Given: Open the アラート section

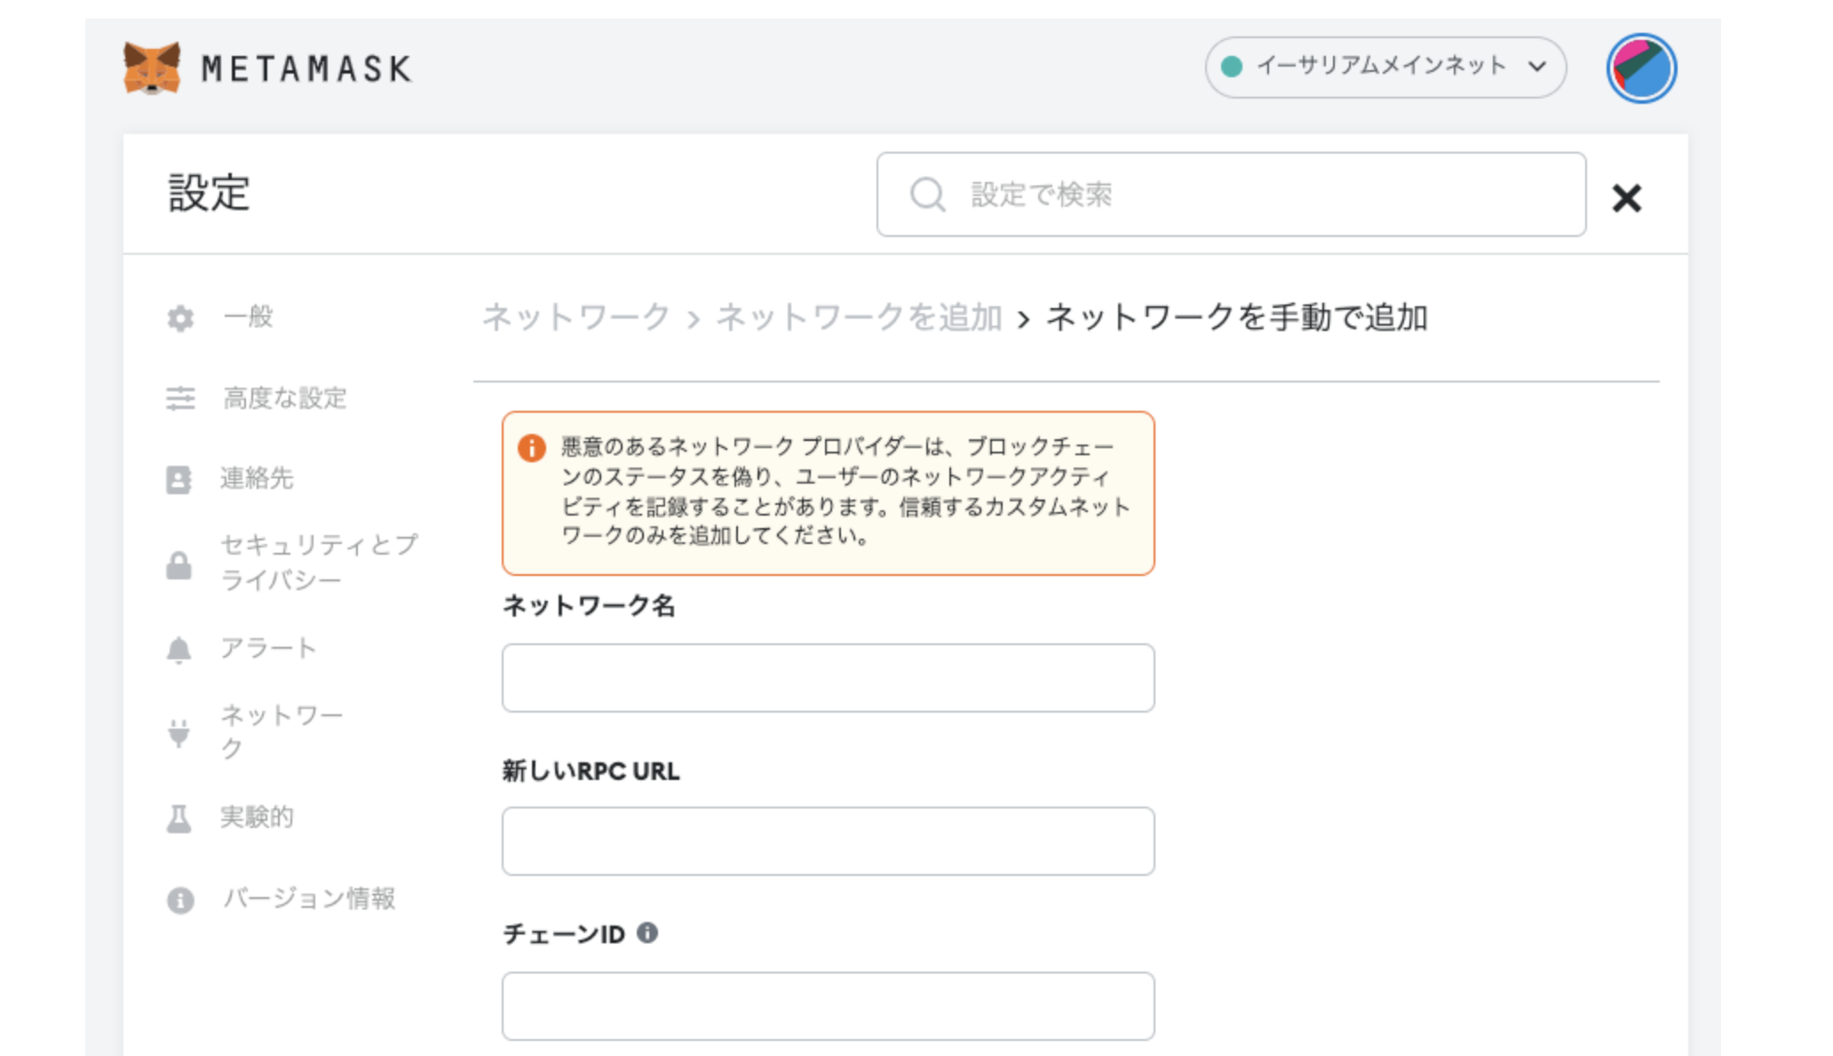Looking at the screenshot, I should pyautogui.click(x=267, y=649).
